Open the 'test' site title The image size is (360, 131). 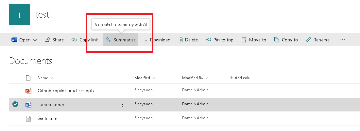click(x=43, y=15)
